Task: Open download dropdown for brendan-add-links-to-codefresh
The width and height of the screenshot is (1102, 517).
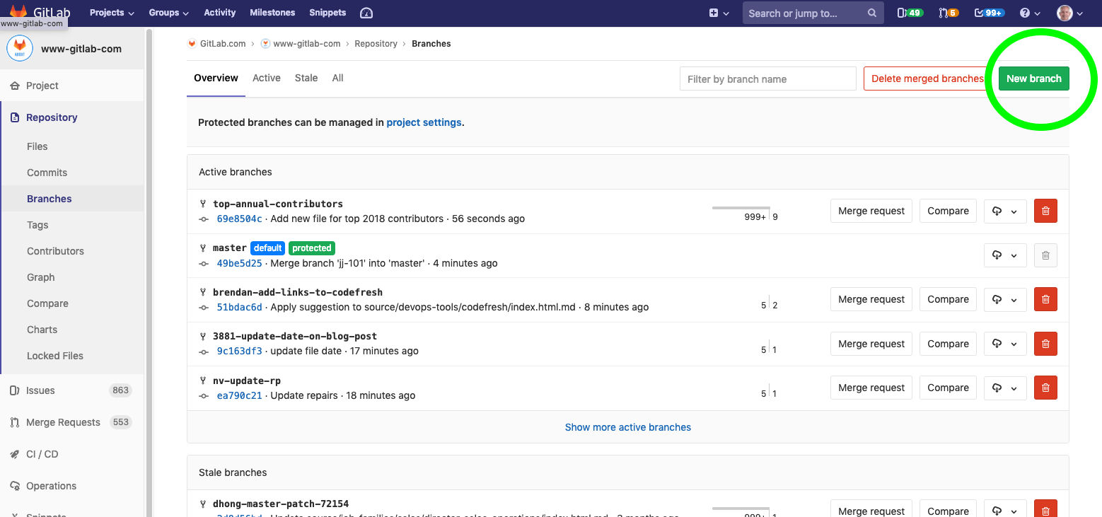Action: [x=1005, y=299]
